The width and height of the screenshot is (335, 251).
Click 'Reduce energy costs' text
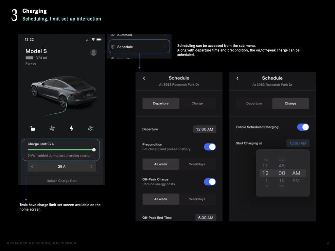point(159,184)
